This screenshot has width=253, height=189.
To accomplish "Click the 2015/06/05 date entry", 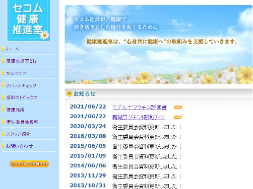I will [88, 146].
